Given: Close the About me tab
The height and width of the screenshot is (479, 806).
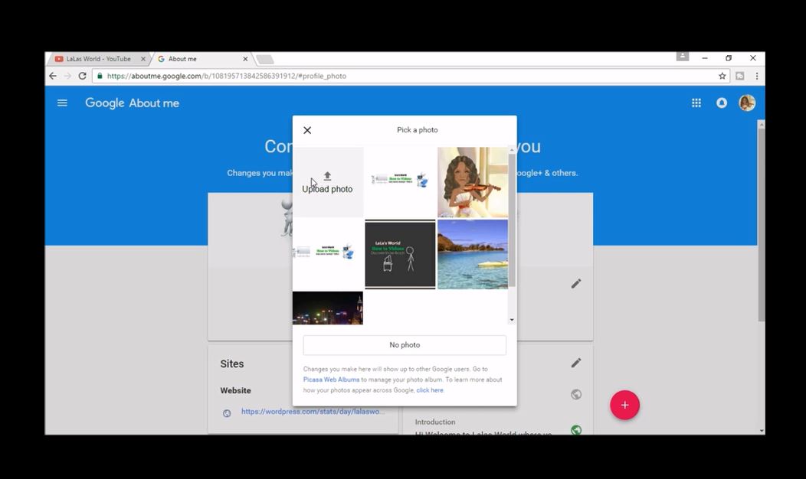Looking at the screenshot, I should pyautogui.click(x=245, y=59).
